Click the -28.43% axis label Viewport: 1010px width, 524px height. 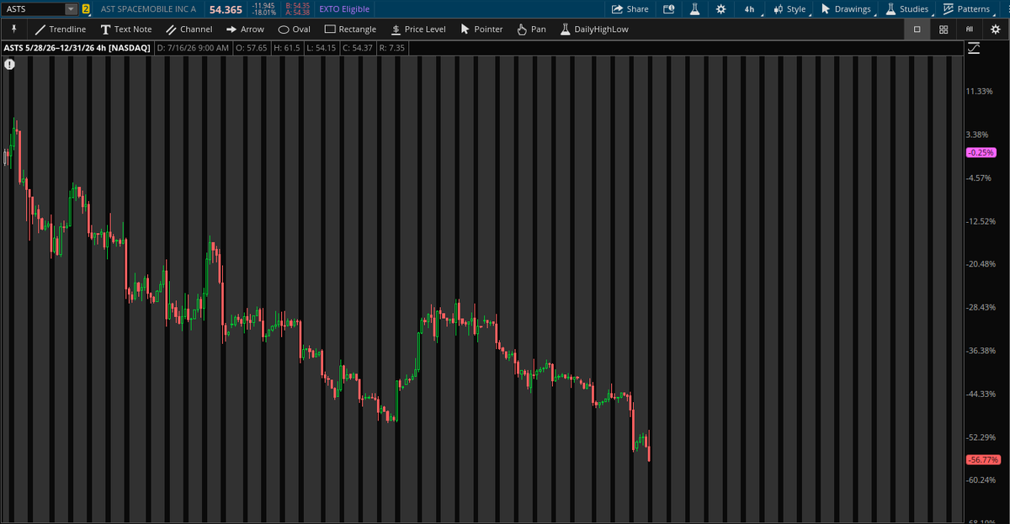(x=981, y=307)
